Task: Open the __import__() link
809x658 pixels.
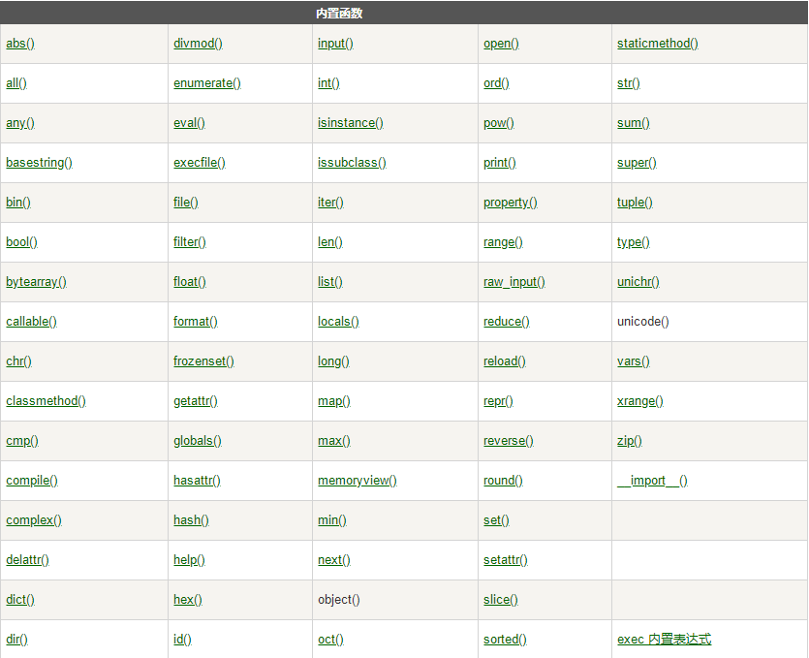Action: click(x=652, y=481)
